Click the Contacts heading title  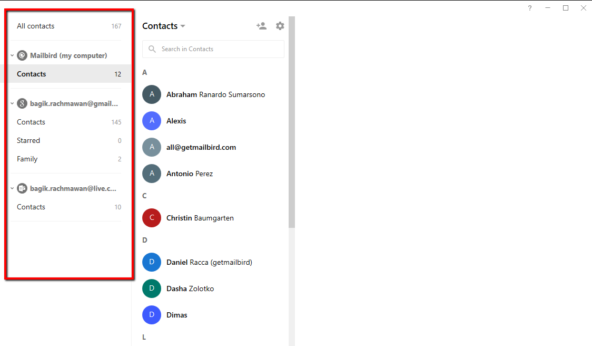coord(160,26)
